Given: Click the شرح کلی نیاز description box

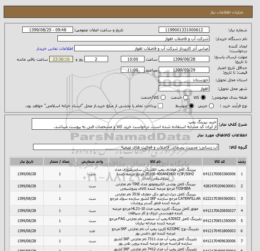Looking at the screenshot, I should [125, 124].
